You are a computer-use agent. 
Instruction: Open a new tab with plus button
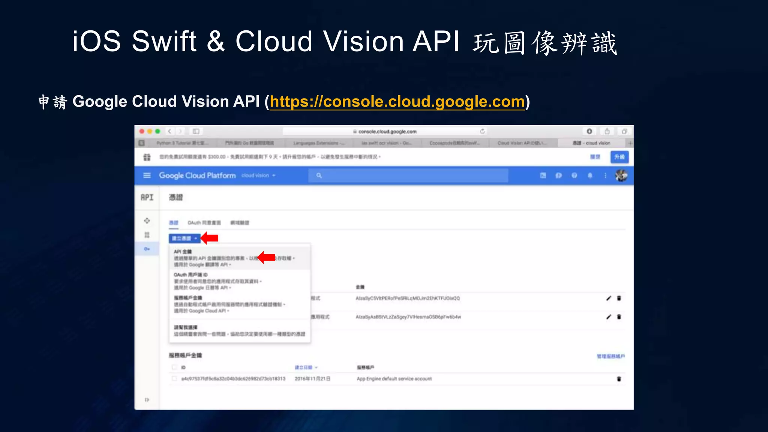(630, 143)
